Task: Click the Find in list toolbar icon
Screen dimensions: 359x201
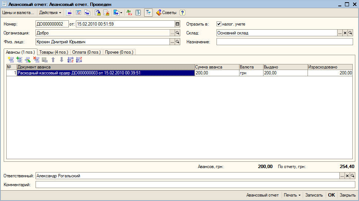Action: pos(68,13)
